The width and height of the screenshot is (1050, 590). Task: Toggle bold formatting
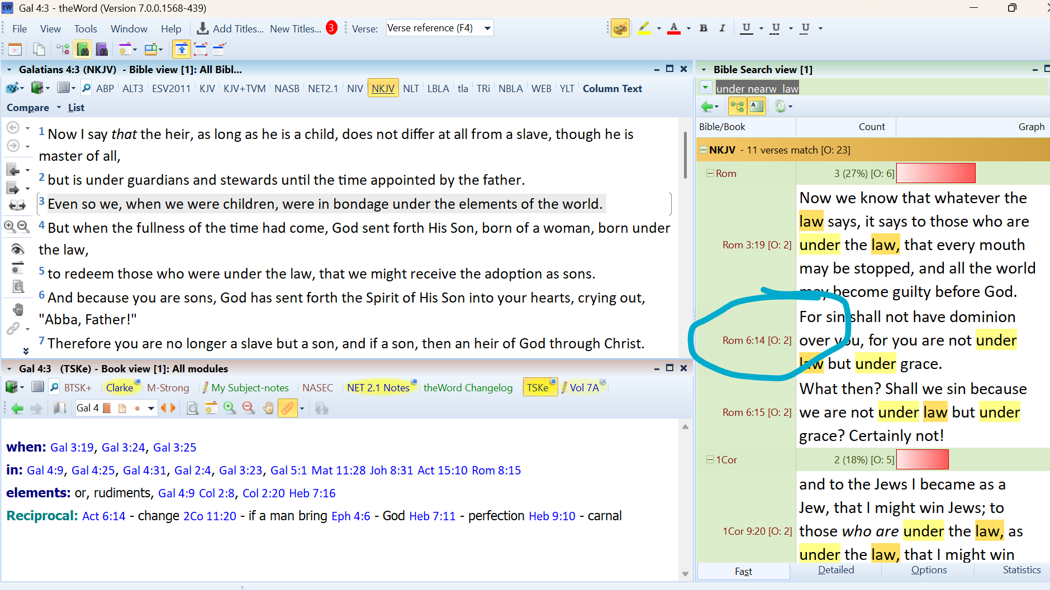coord(704,28)
